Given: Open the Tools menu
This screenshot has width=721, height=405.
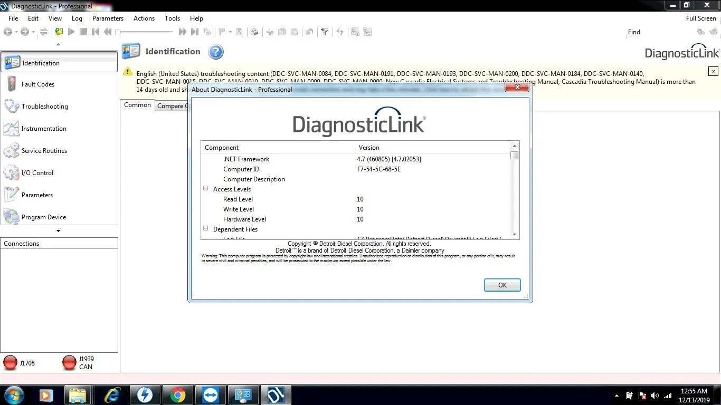Looking at the screenshot, I should coord(172,18).
